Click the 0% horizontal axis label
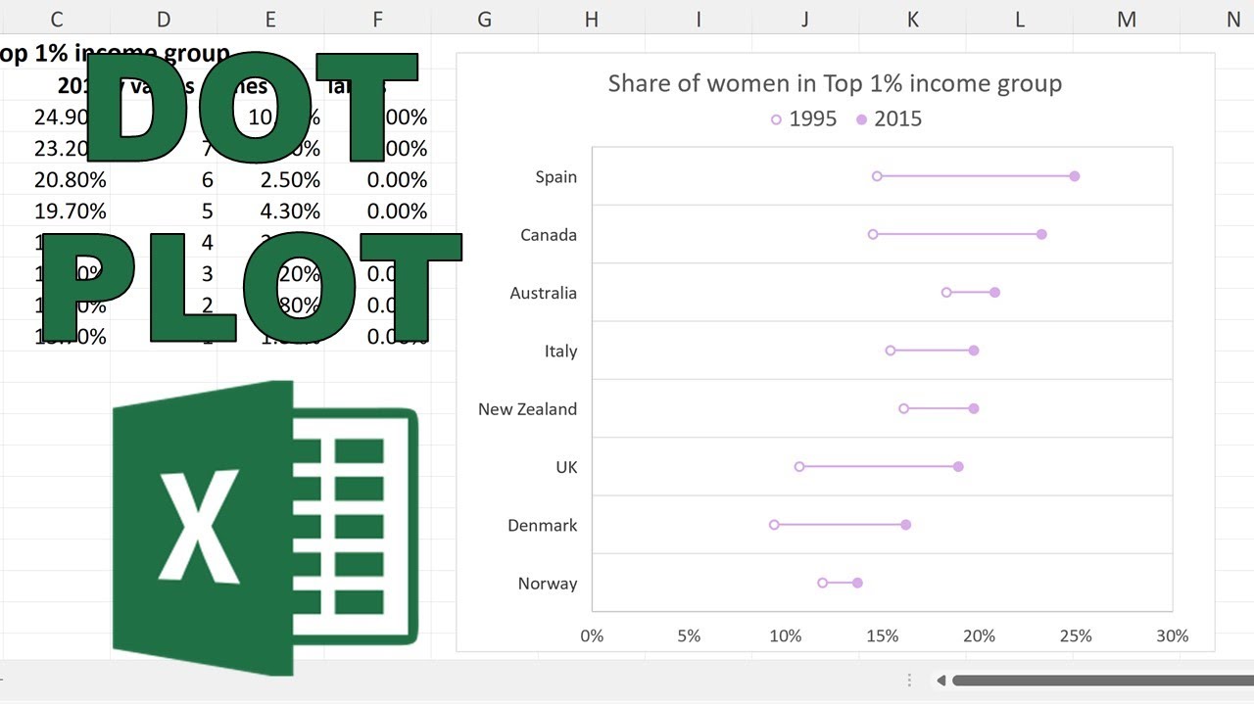 592,636
